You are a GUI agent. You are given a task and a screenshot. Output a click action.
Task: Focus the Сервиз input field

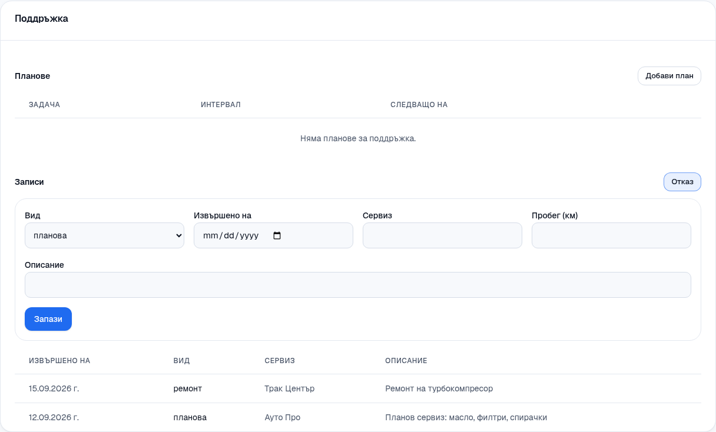click(x=442, y=235)
